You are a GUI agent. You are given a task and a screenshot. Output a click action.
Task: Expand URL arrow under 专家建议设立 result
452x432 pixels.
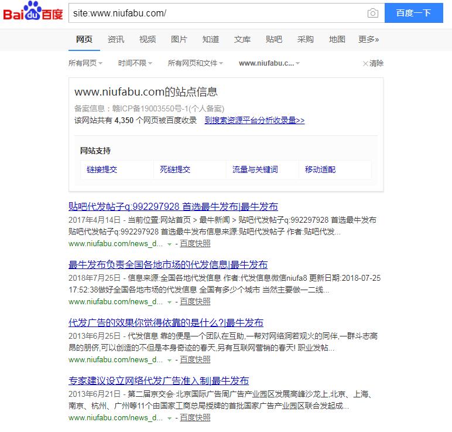point(170,419)
